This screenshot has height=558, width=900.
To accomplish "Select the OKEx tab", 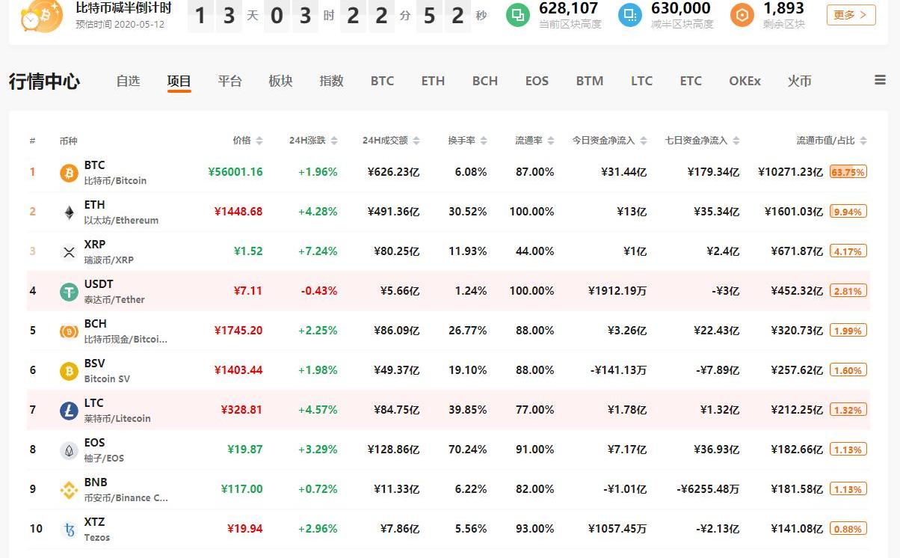I will click(x=745, y=81).
